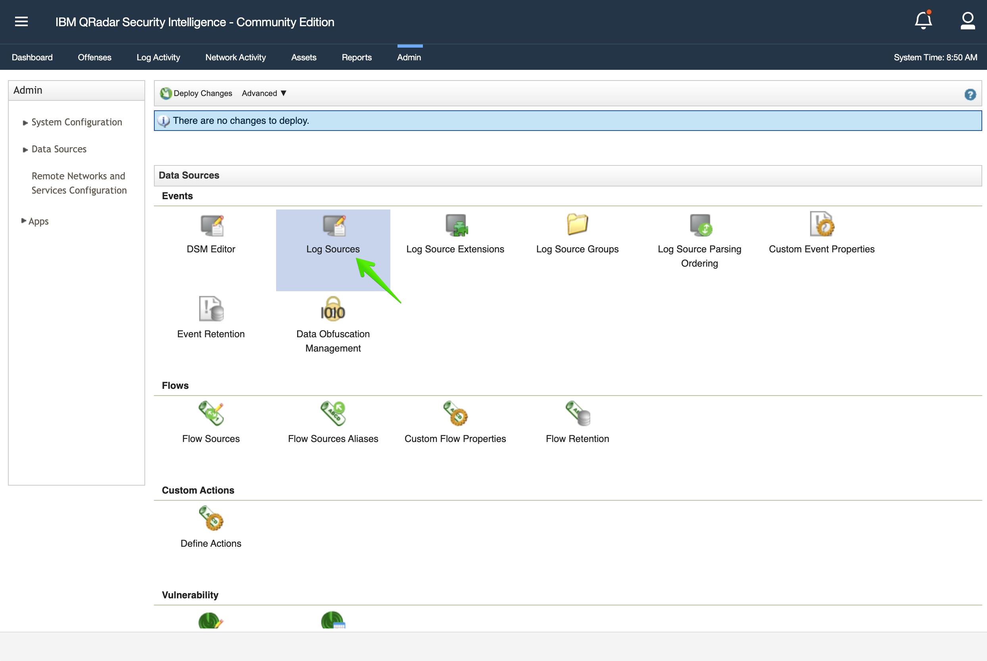Switch to the Reports tab

point(357,57)
